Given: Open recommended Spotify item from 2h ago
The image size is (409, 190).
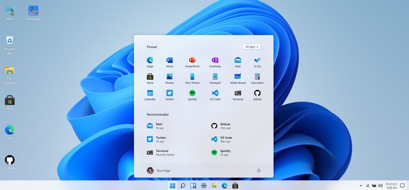Looking at the screenshot, I should click(x=221, y=153).
